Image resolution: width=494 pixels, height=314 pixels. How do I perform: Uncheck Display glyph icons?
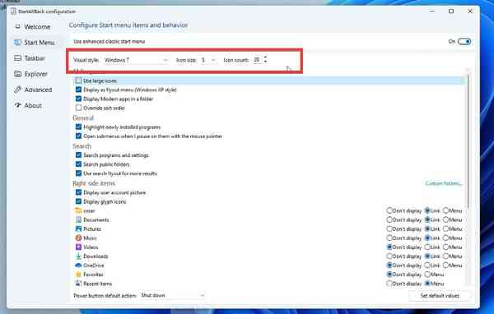click(x=79, y=201)
